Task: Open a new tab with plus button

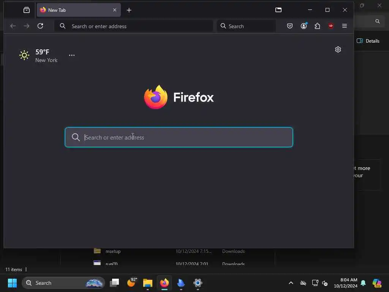Action: (x=129, y=10)
